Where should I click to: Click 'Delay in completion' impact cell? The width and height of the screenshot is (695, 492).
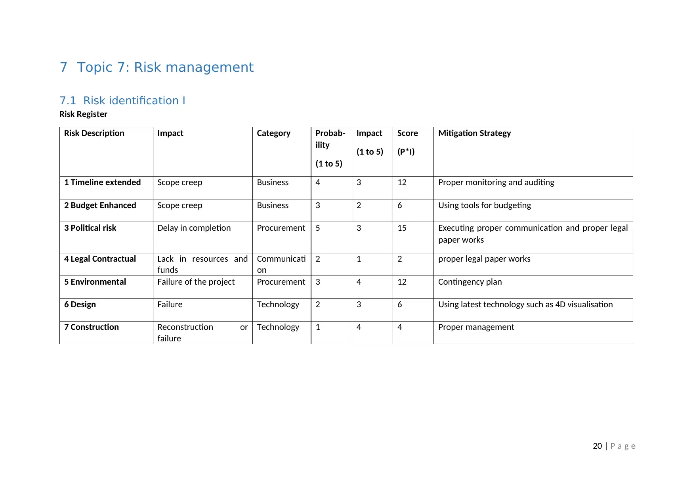click(x=202, y=237)
